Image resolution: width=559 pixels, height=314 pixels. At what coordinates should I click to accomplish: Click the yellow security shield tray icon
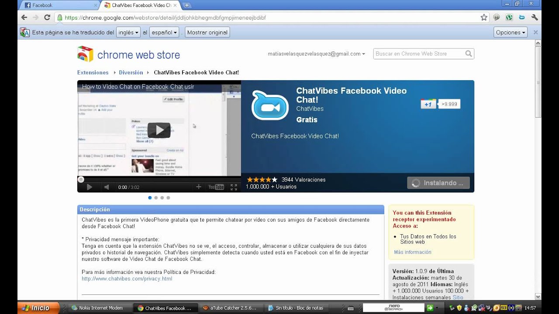click(x=459, y=308)
